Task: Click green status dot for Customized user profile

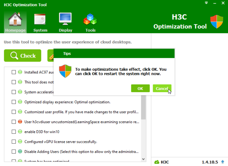Action: 20,112
